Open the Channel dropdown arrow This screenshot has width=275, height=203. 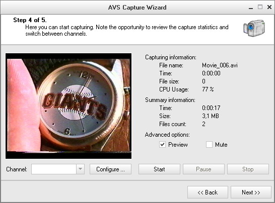80,169
